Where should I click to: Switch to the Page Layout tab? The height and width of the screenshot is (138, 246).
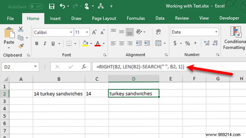point(104,18)
